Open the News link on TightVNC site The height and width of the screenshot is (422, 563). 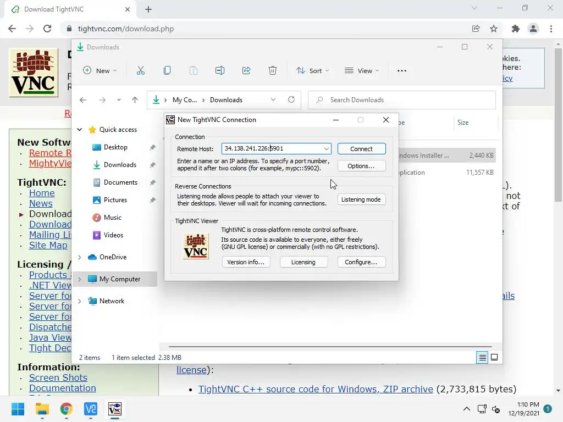[41, 203]
